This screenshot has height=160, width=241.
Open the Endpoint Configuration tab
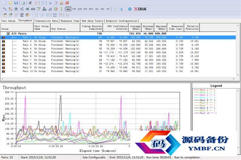point(121,21)
